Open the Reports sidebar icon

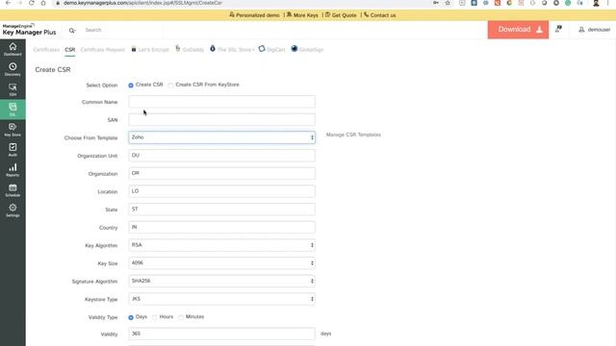point(13,170)
